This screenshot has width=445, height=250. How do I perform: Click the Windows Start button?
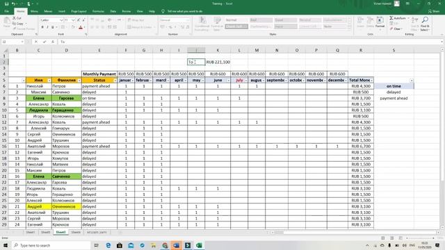point(6,245)
